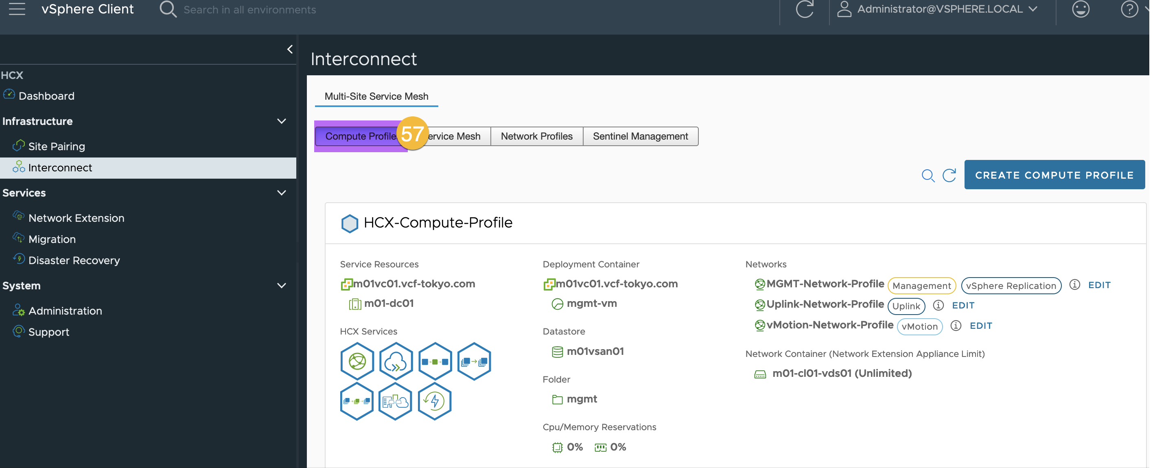Click the Uplink tag badge
The height and width of the screenshot is (468, 1155).
[906, 306]
